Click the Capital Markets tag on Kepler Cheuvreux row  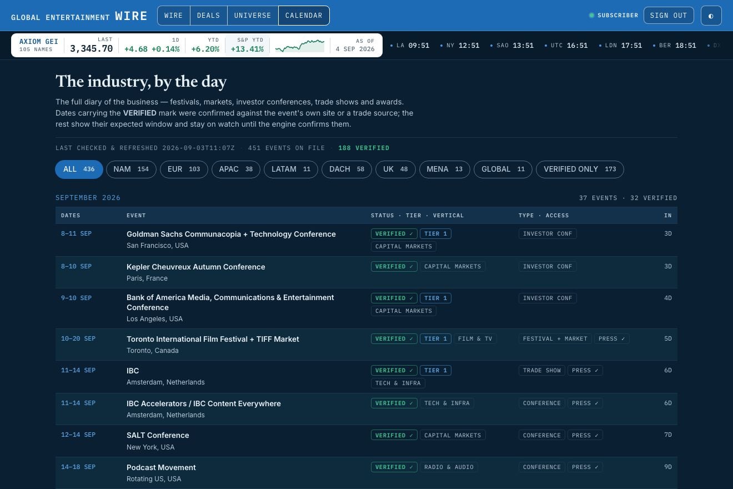pos(453,267)
